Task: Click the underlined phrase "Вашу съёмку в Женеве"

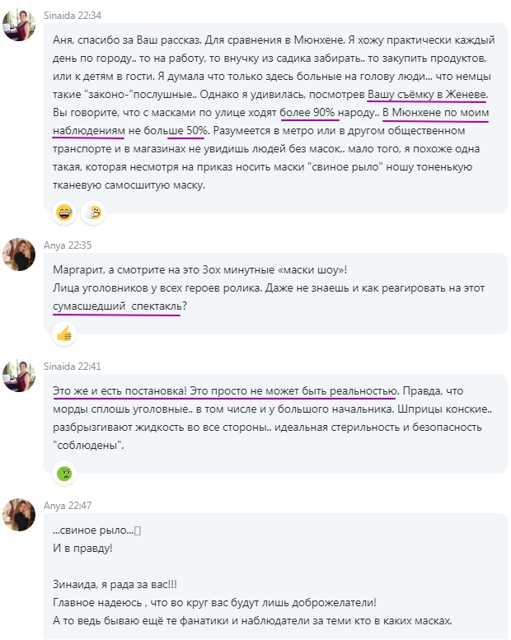Action: 428,94
